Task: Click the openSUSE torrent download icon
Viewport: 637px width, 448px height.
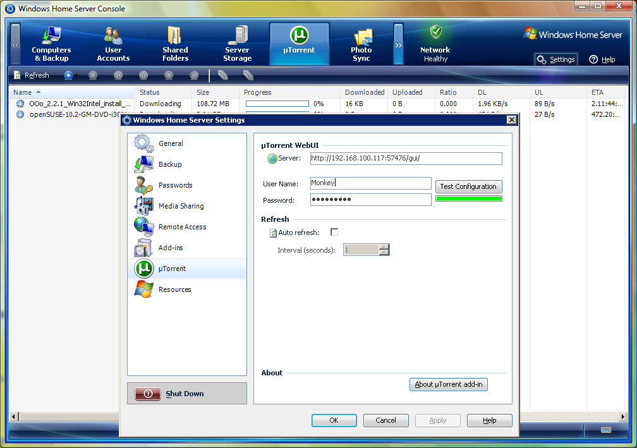Action: point(20,114)
